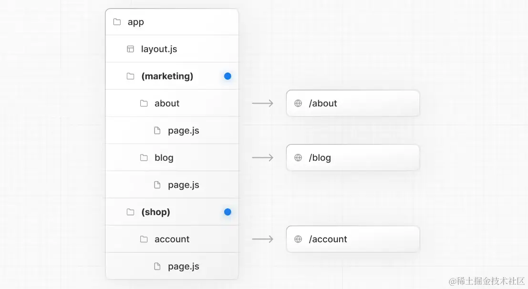Click the /about route text
Viewport: 528px width, 289px height.
tap(323, 103)
